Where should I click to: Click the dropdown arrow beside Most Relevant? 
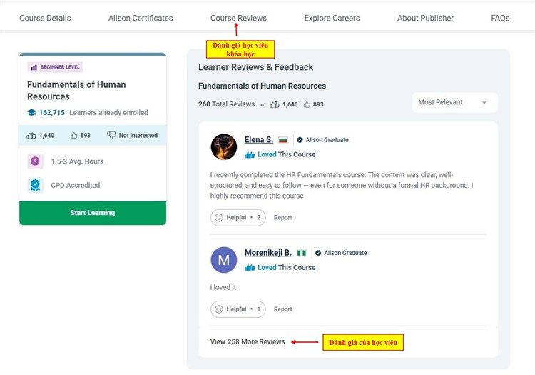coord(484,103)
